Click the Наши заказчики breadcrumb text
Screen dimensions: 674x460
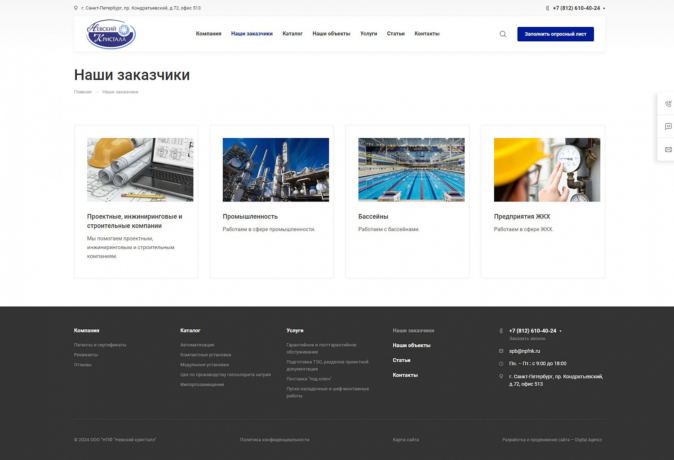coord(120,92)
